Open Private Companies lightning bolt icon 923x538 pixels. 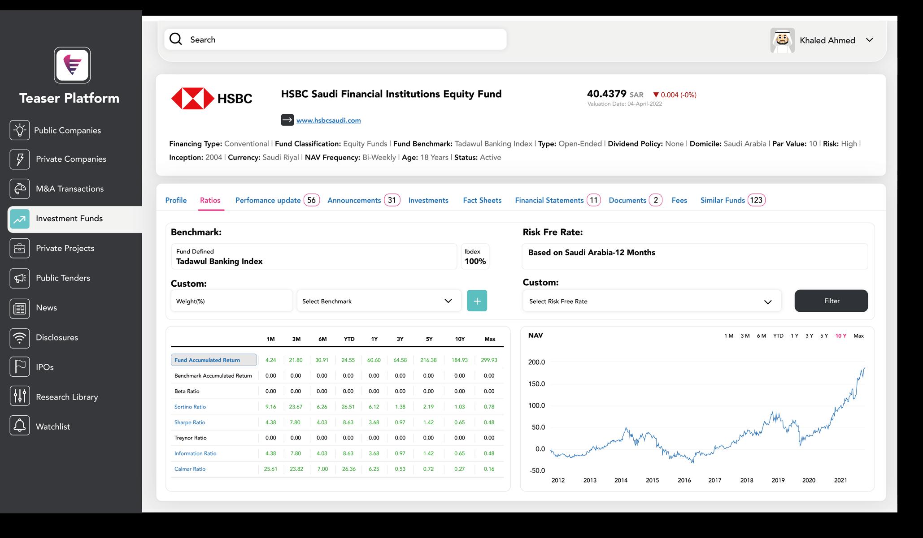[20, 159]
